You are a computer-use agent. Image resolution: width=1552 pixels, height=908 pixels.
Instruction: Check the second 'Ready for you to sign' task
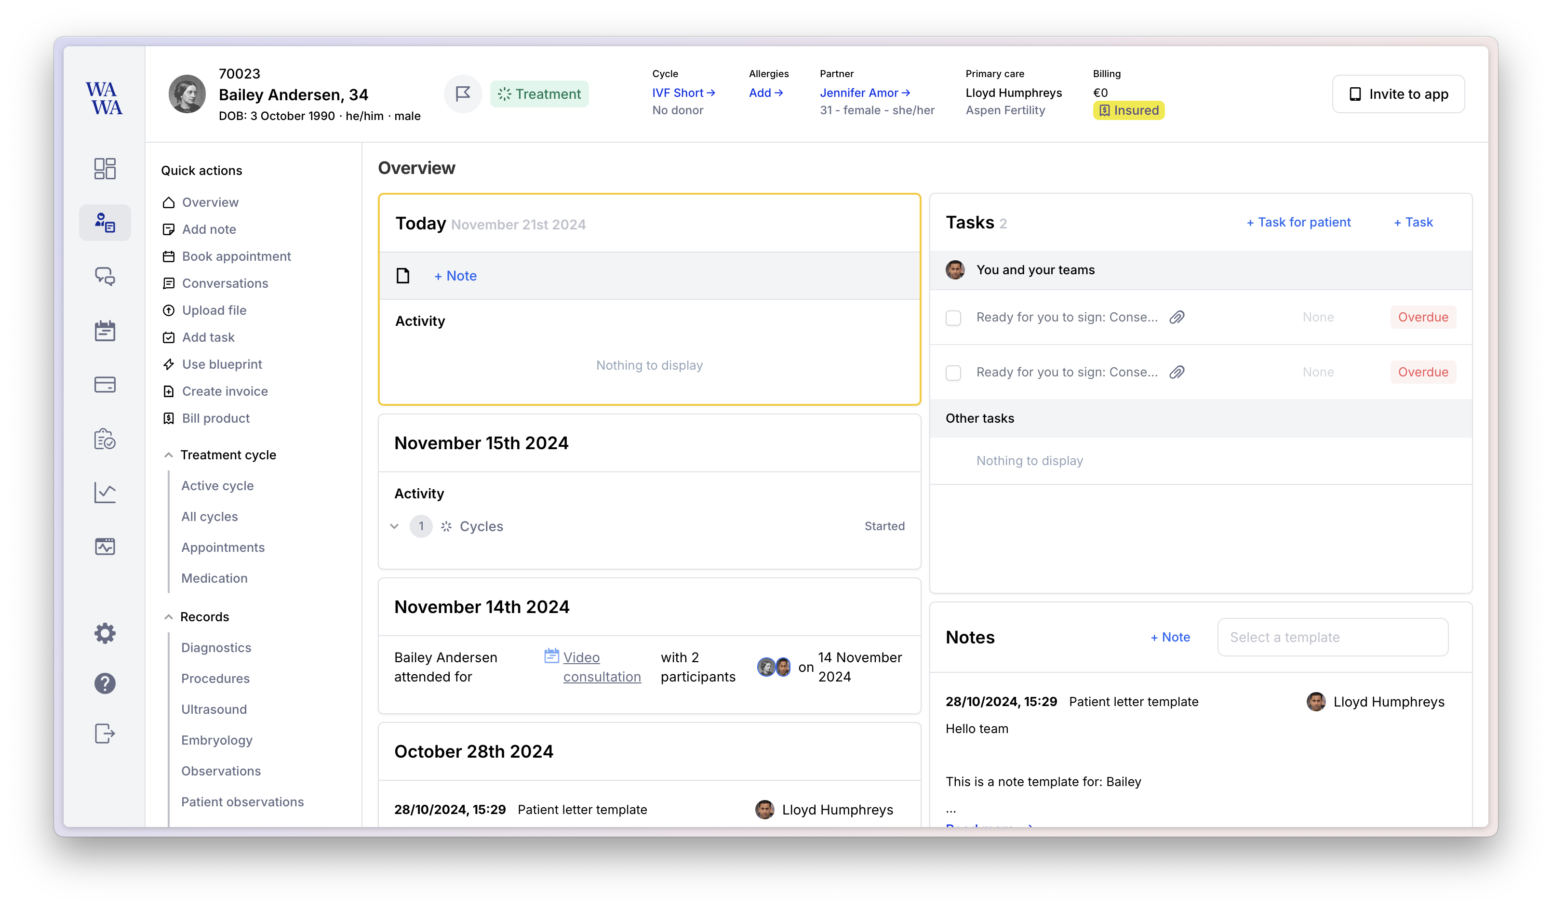point(953,373)
